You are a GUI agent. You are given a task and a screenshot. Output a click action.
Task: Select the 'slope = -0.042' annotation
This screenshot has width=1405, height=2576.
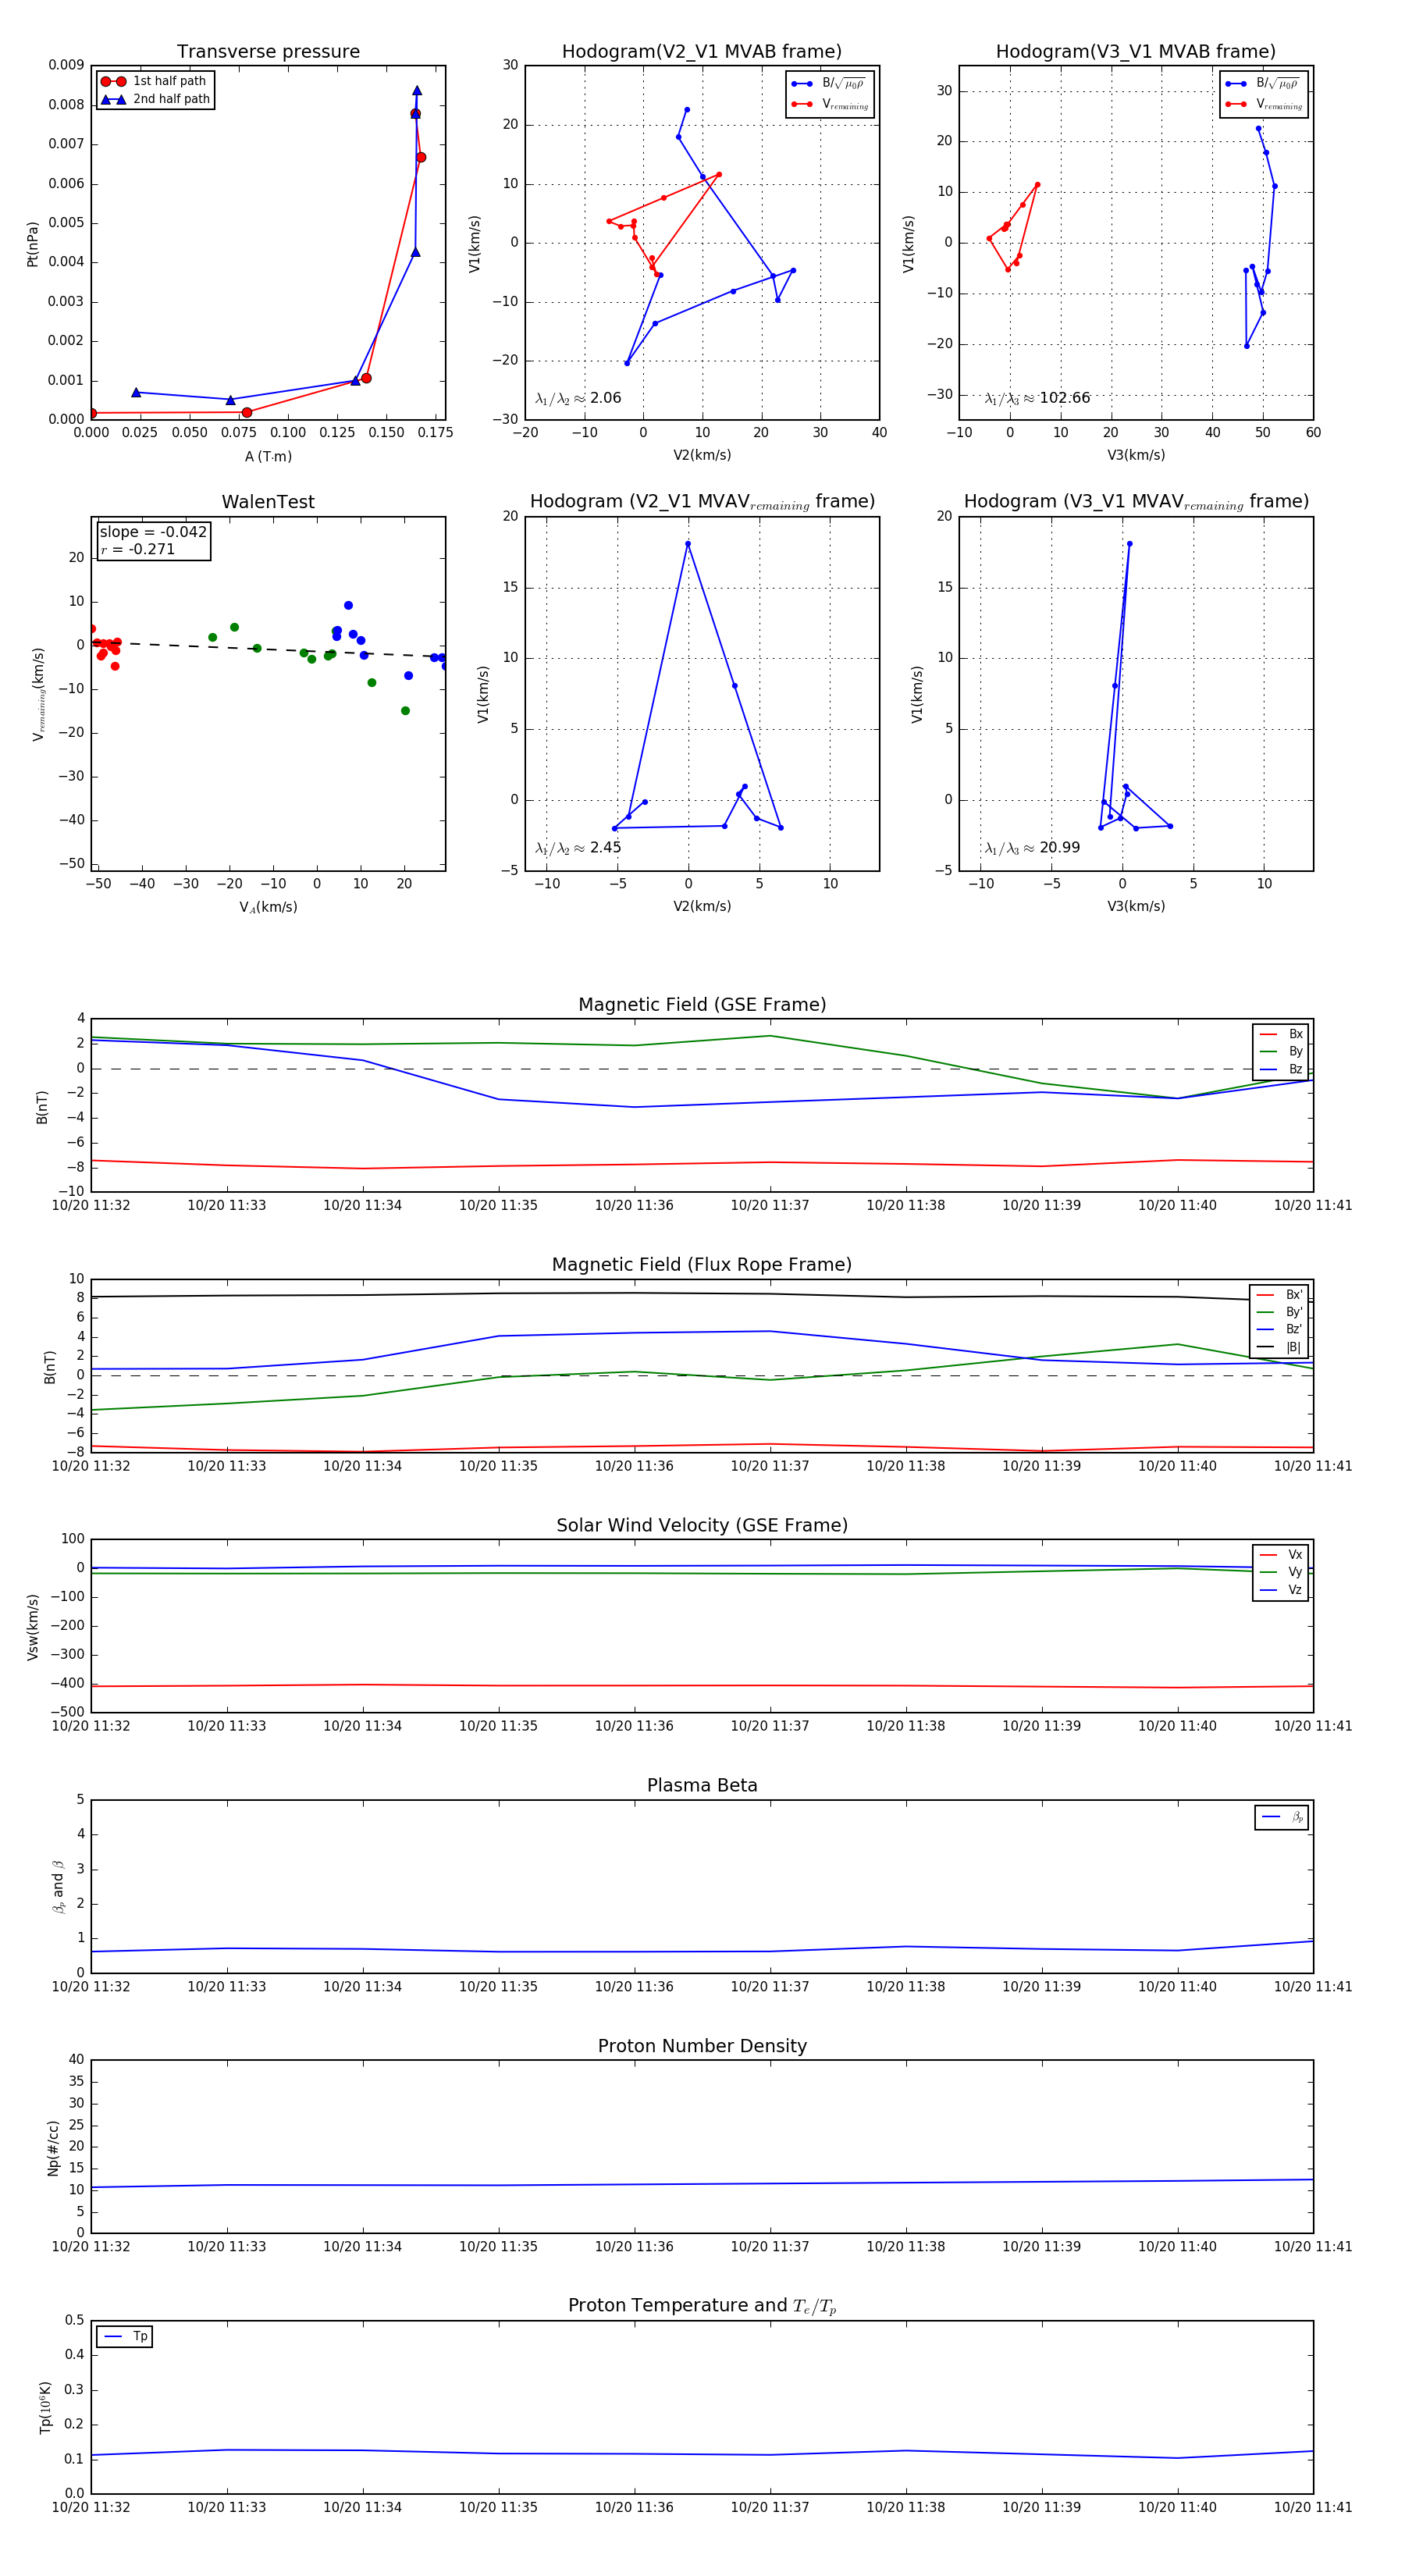(153, 532)
